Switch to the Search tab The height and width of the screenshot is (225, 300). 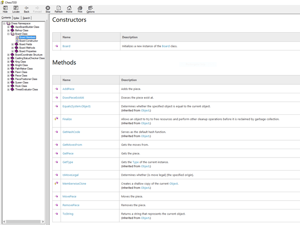26,18
